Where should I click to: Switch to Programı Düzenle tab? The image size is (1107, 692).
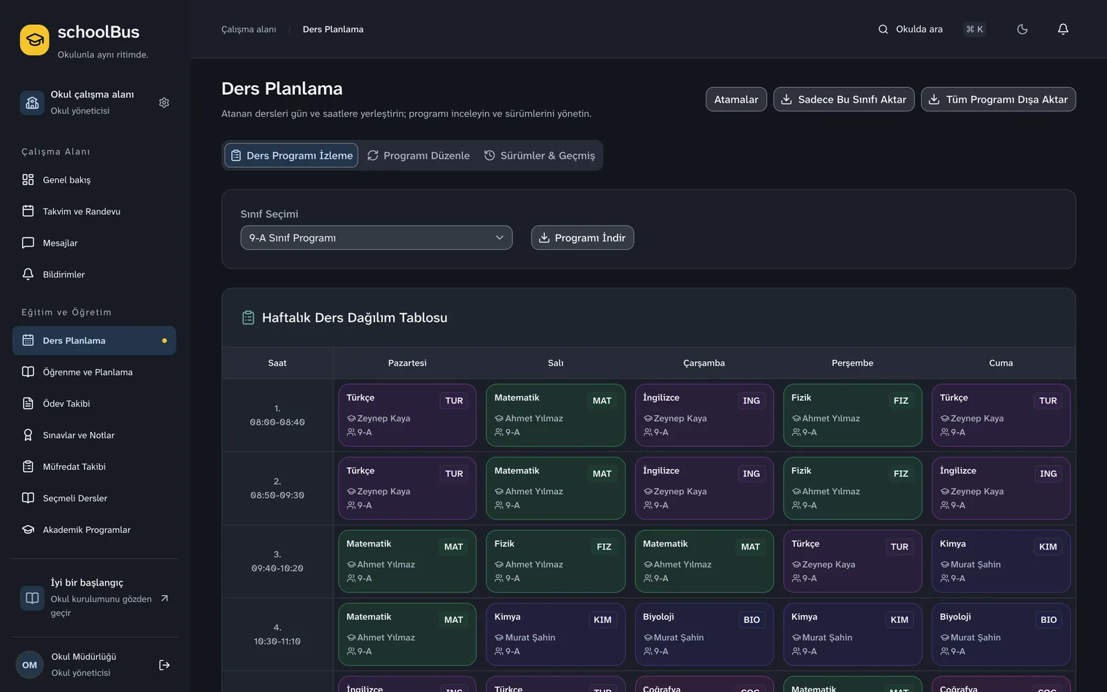pos(419,156)
